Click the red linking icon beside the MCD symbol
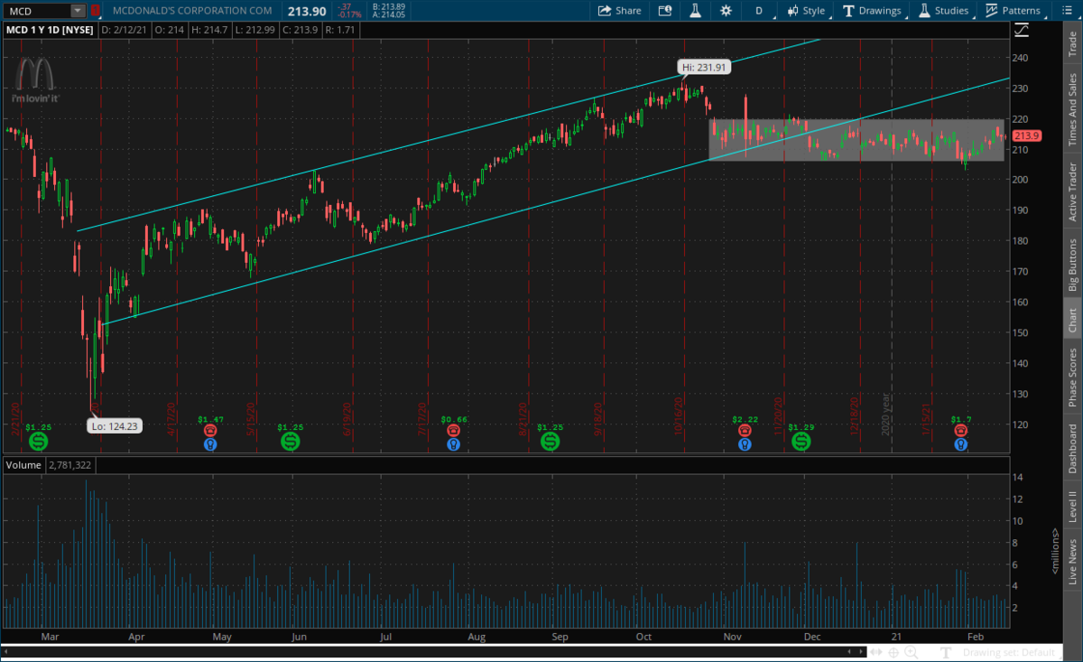 [96, 11]
